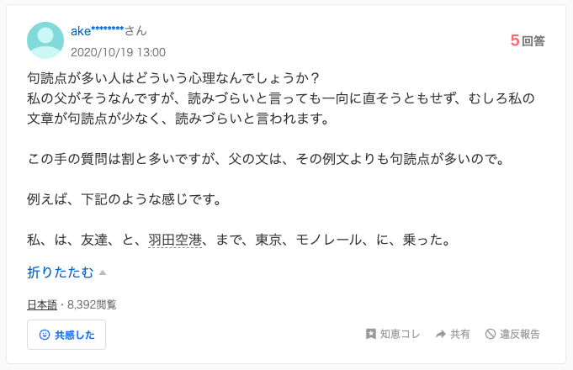This screenshot has width=573, height=370.
Task: Click the smiley icon in 共感した button
Action: [45, 335]
